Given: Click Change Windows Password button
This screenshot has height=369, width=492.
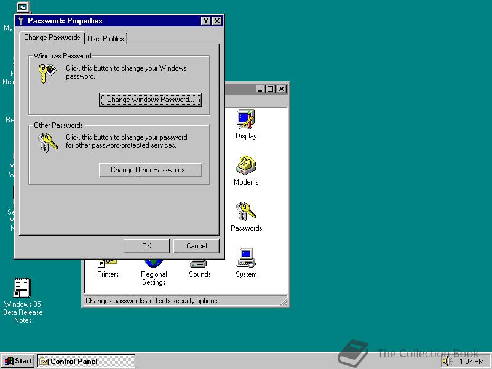Looking at the screenshot, I should pyautogui.click(x=151, y=100).
